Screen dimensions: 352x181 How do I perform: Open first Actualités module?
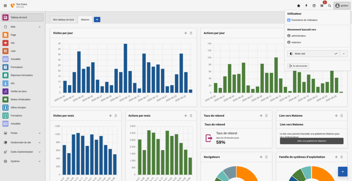(x=22, y=59)
